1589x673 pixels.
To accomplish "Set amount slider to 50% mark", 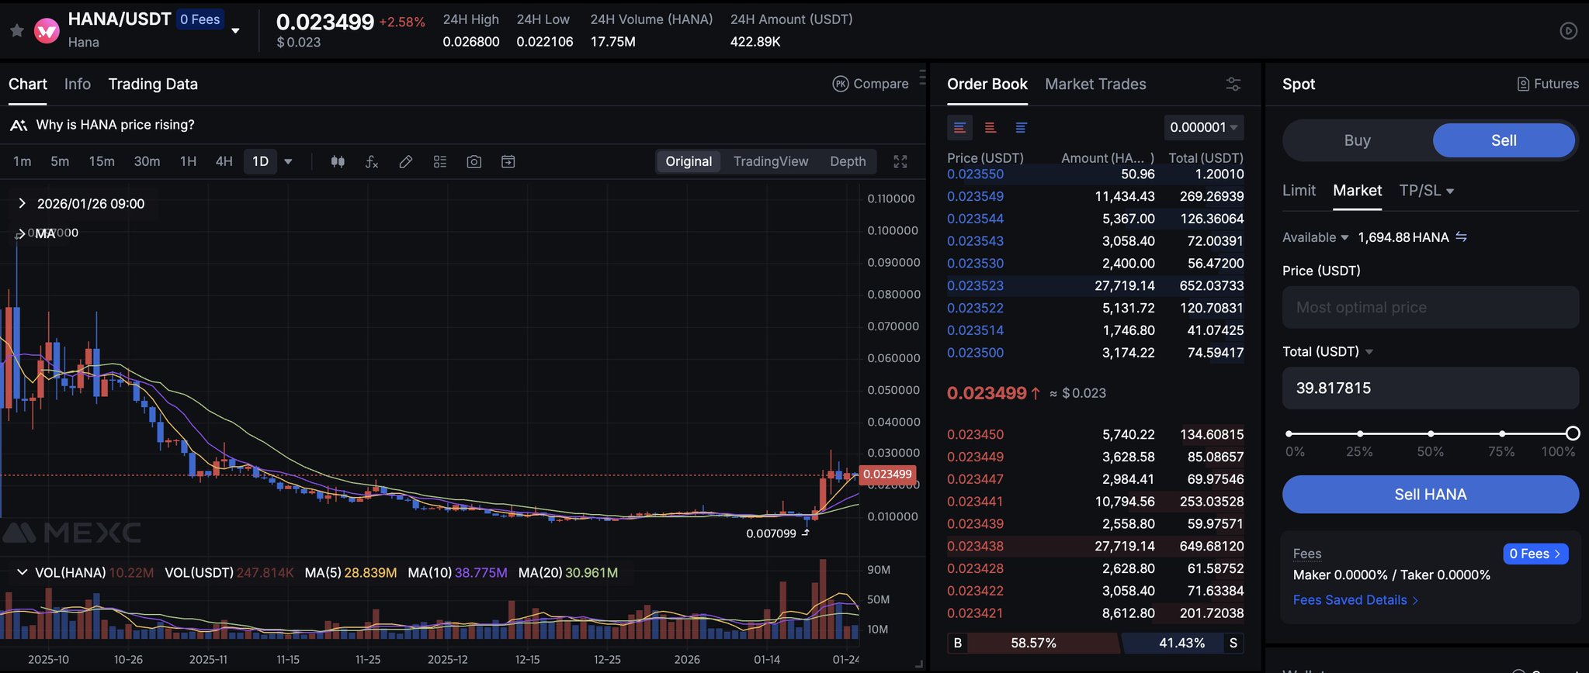I will [1431, 433].
